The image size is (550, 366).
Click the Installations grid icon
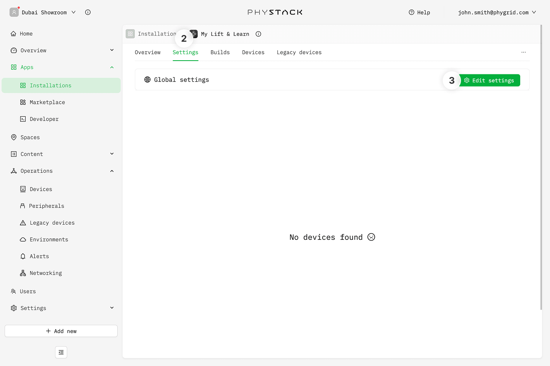pos(23,85)
